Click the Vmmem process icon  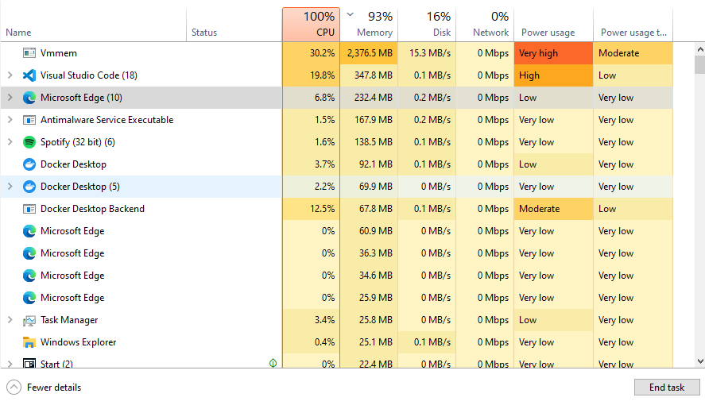[x=29, y=53]
